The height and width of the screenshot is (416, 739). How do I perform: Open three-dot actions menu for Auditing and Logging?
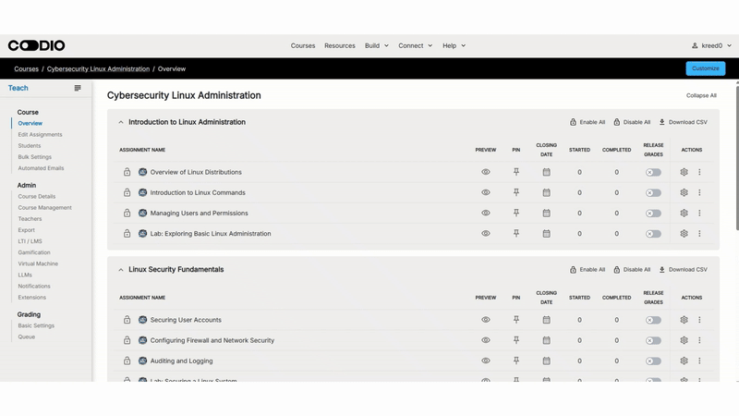coord(699,361)
